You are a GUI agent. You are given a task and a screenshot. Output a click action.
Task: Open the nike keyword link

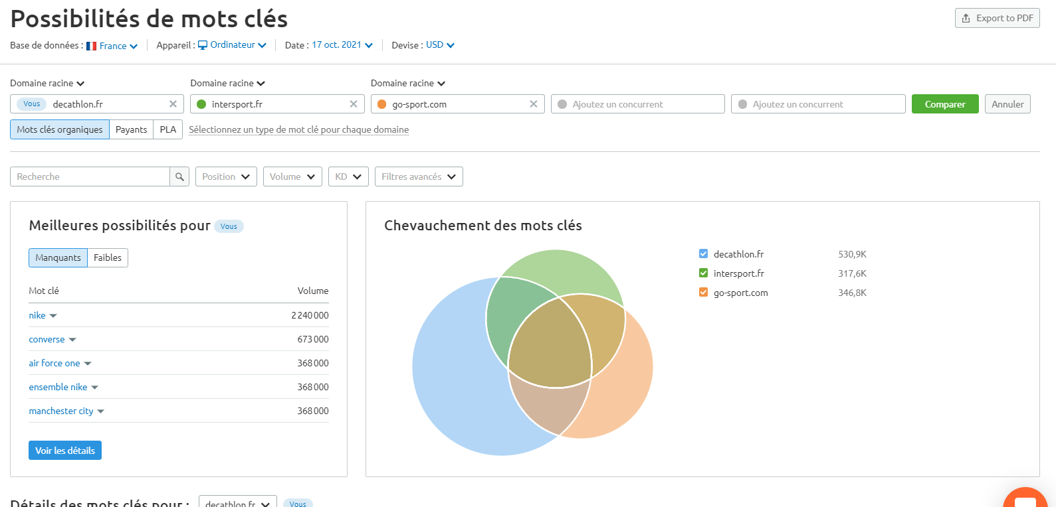coord(37,315)
